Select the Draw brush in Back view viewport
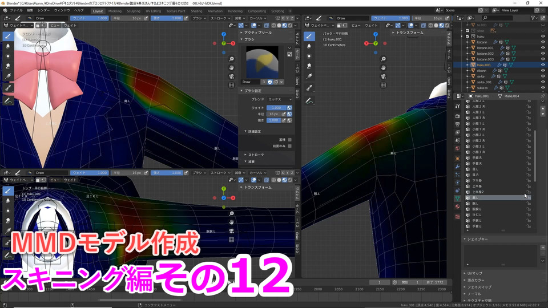Viewport: 548px width, 308px height. pos(309,37)
